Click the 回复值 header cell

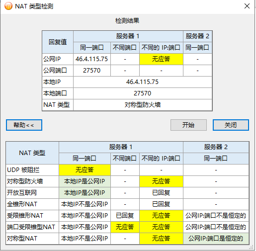pyautogui.click(x=58, y=42)
